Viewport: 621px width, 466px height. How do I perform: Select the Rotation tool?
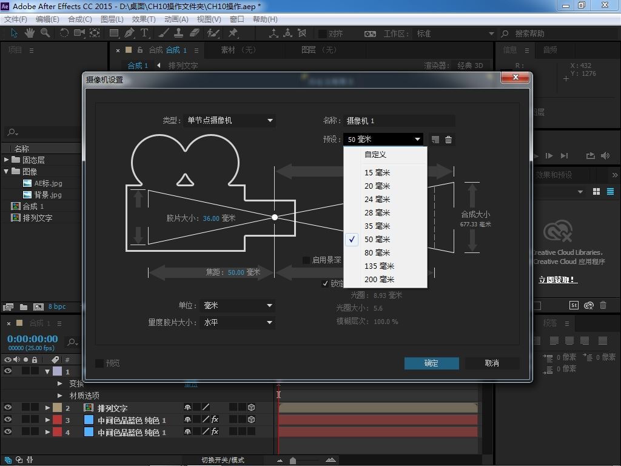[64, 33]
